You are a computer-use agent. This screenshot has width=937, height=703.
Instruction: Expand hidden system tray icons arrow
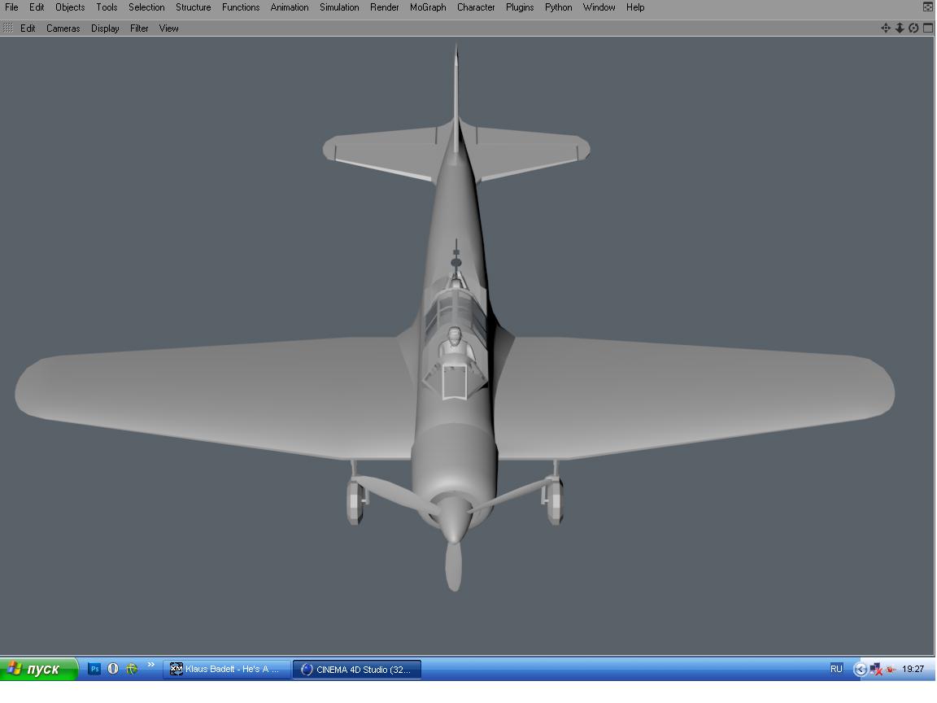coord(860,670)
